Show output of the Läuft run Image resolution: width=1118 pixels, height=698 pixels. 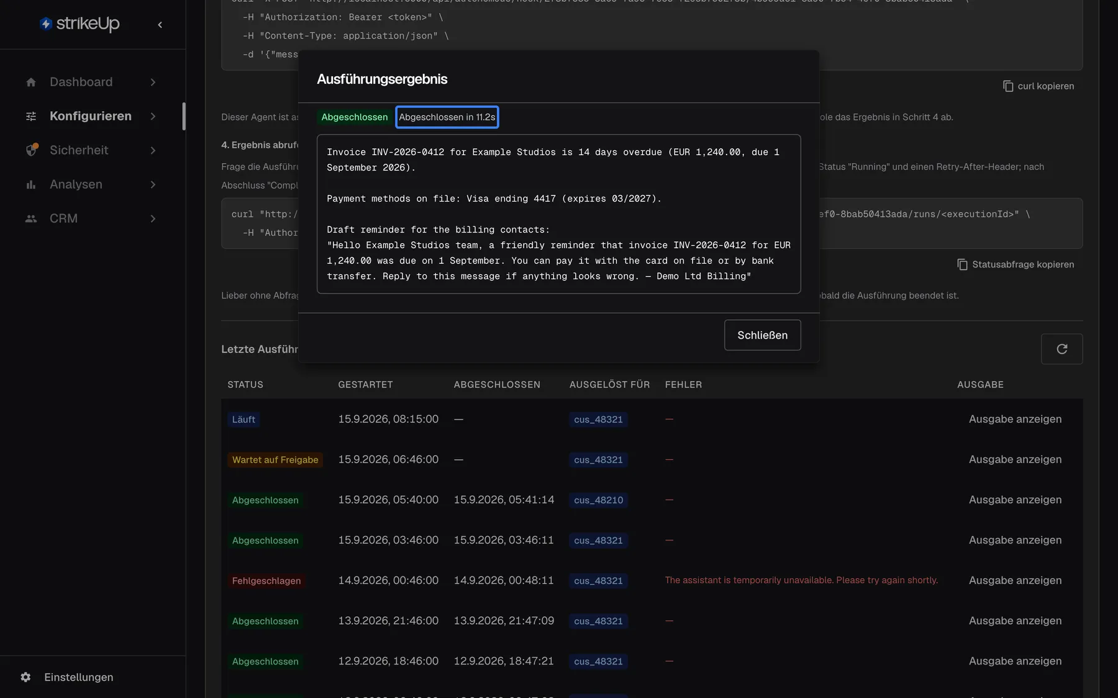point(1015,419)
